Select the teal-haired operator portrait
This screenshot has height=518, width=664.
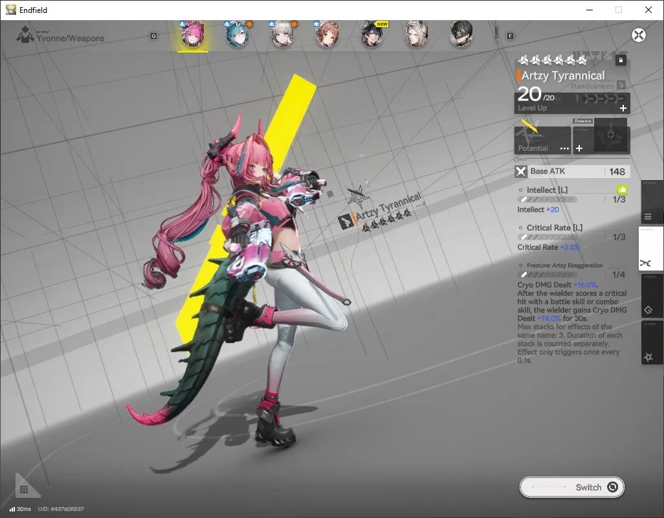pos(237,34)
